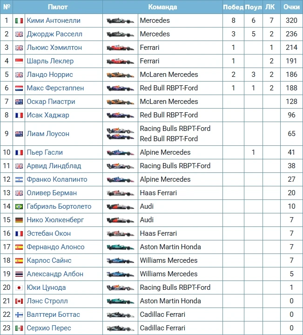This screenshot has height=335, width=303.
Task: Click the Italian flag next to Кими Антонелли
Action: pos(19,21)
